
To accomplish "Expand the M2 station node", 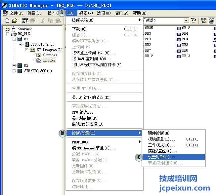I will [x=14, y=66].
